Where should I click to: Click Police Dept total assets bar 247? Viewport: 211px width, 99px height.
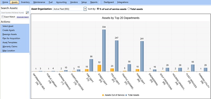coord(117,56)
